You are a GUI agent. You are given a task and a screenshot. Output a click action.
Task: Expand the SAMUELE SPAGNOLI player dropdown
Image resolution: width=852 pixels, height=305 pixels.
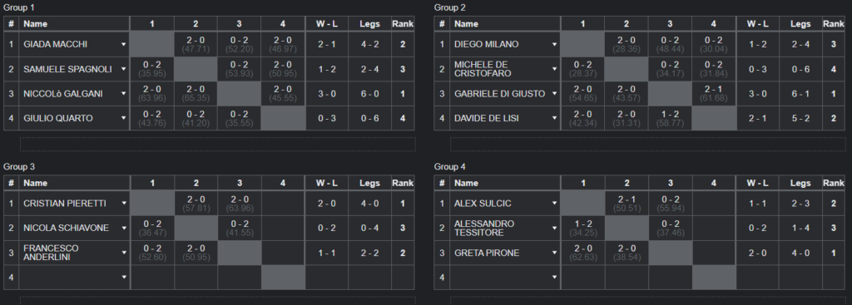pos(123,70)
